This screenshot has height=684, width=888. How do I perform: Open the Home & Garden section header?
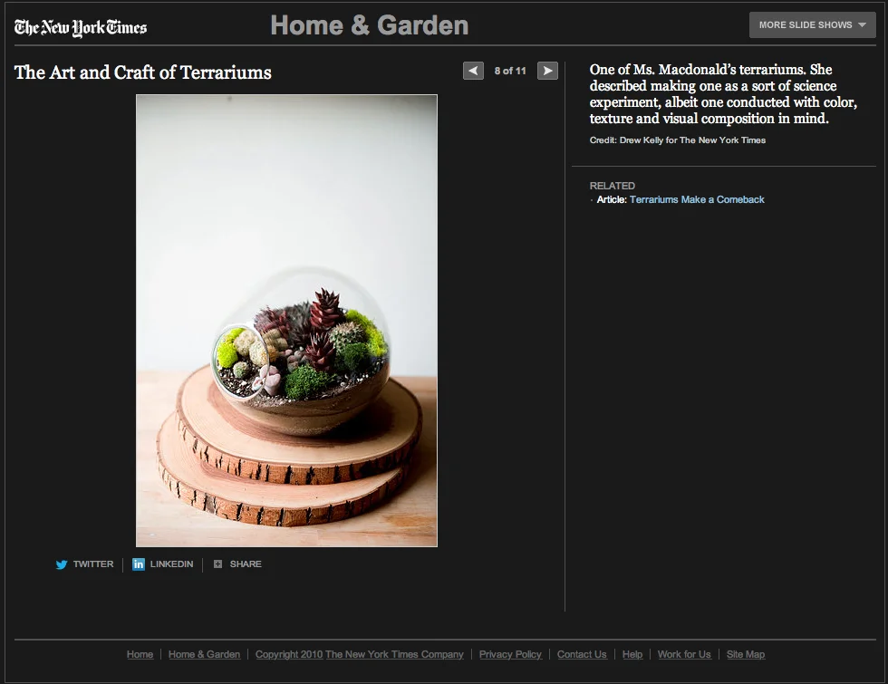370,25
